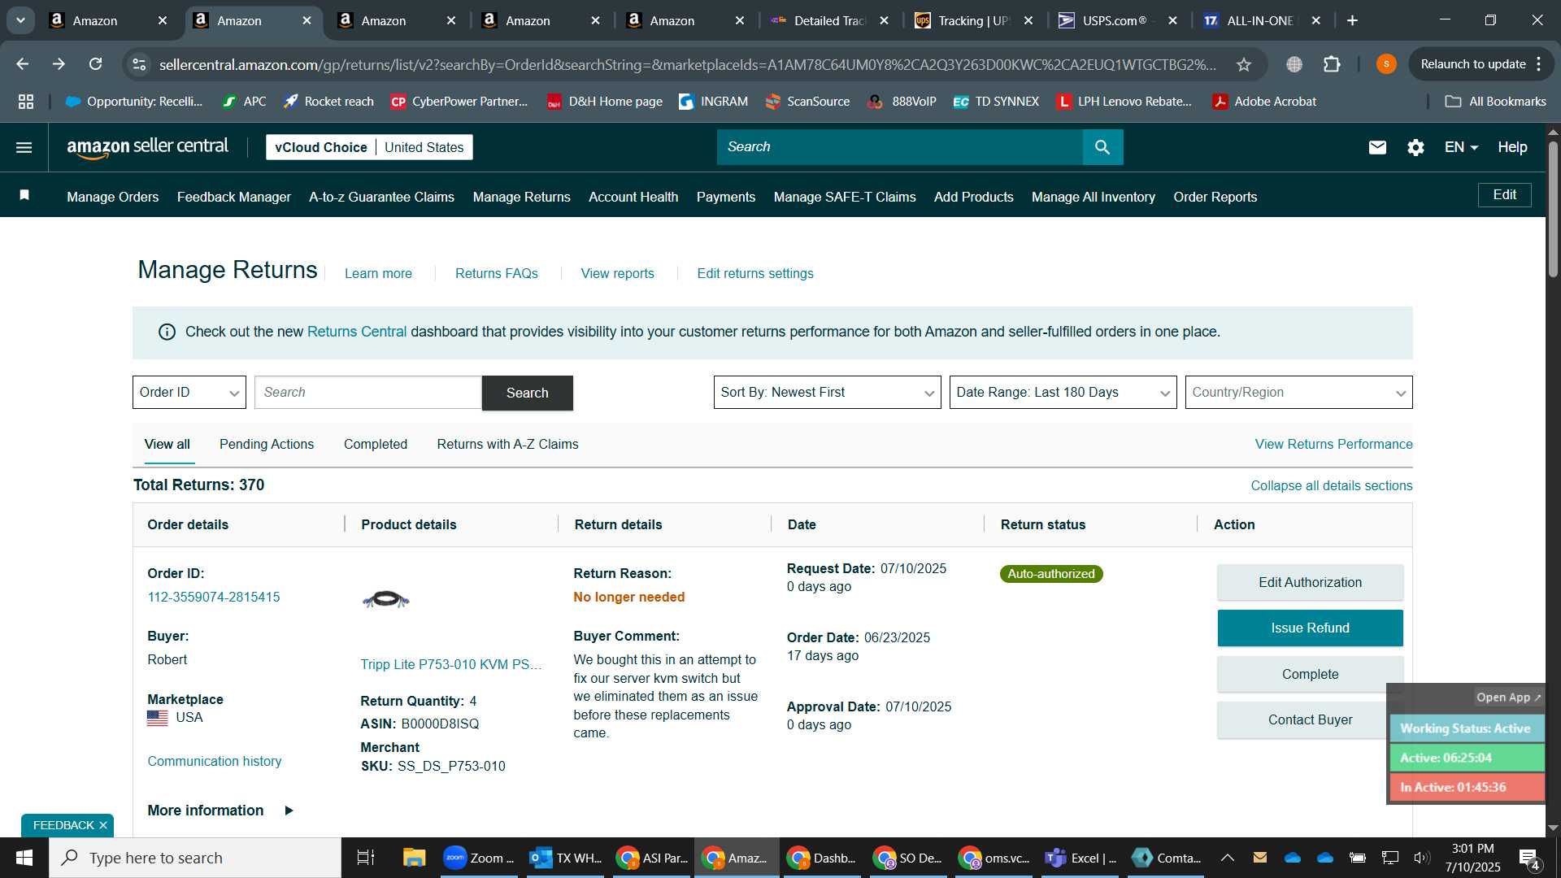Open the EN language dropdown
Image resolution: width=1561 pixels, height=878 pixels.
(x=1461, y=147)
